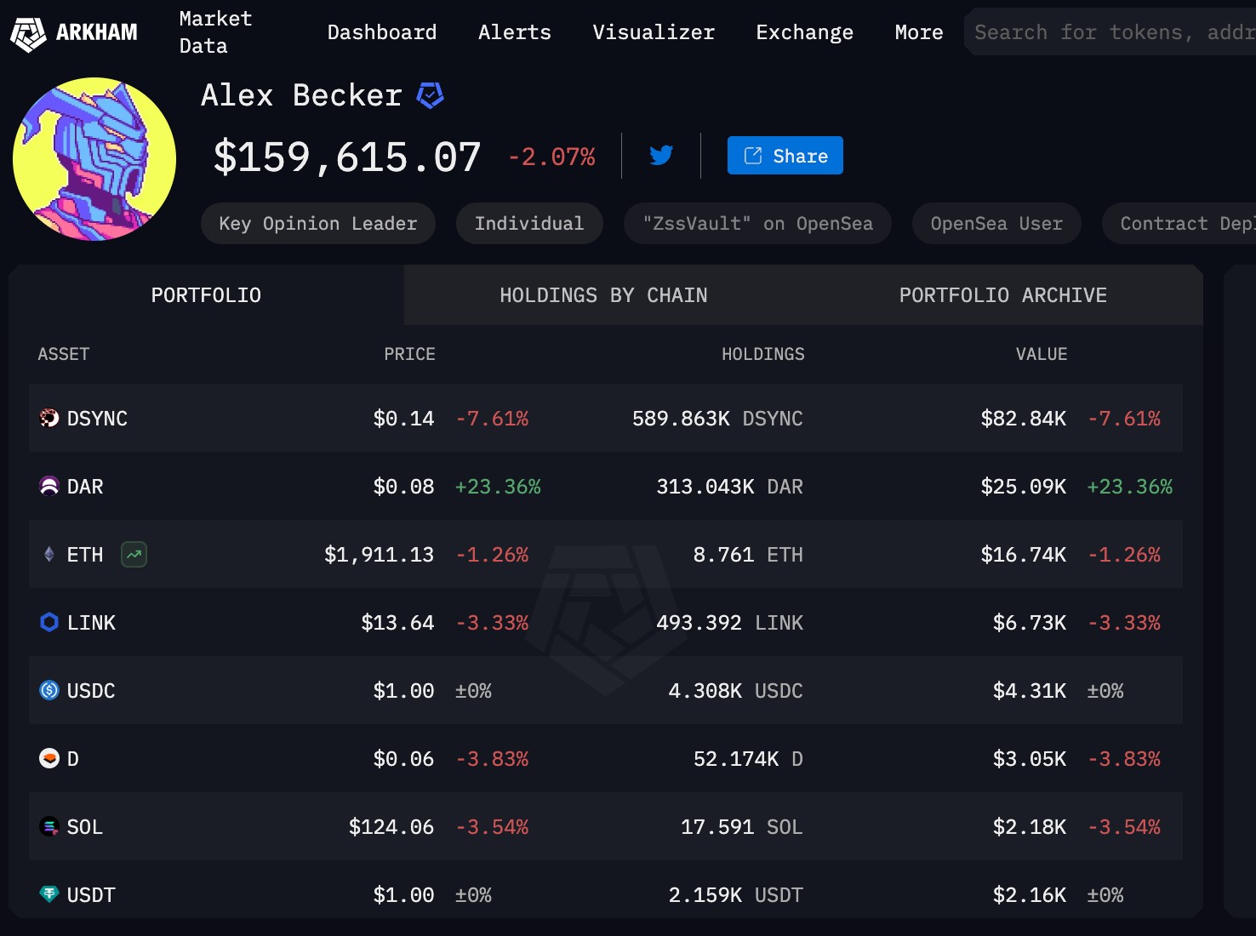1256x936 pixels.
Task: Click the USDC token icon
Action: [47, 690]
